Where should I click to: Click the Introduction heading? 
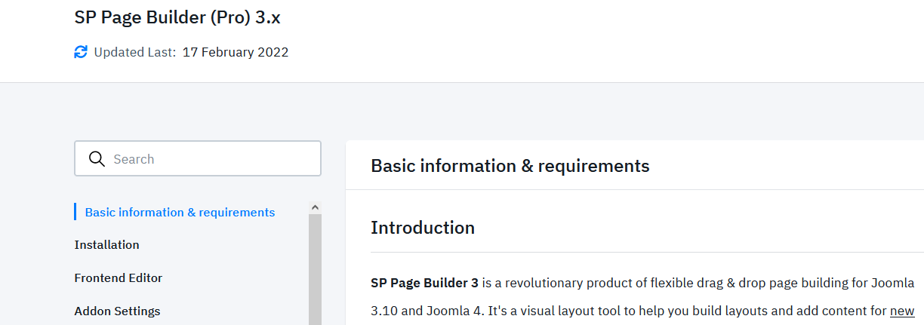pyautogui.click(x=422, y=228)
